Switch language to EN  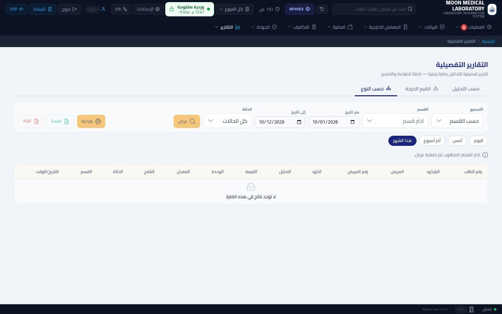click(121, 9)
